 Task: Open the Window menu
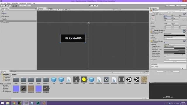pos(29,3)
